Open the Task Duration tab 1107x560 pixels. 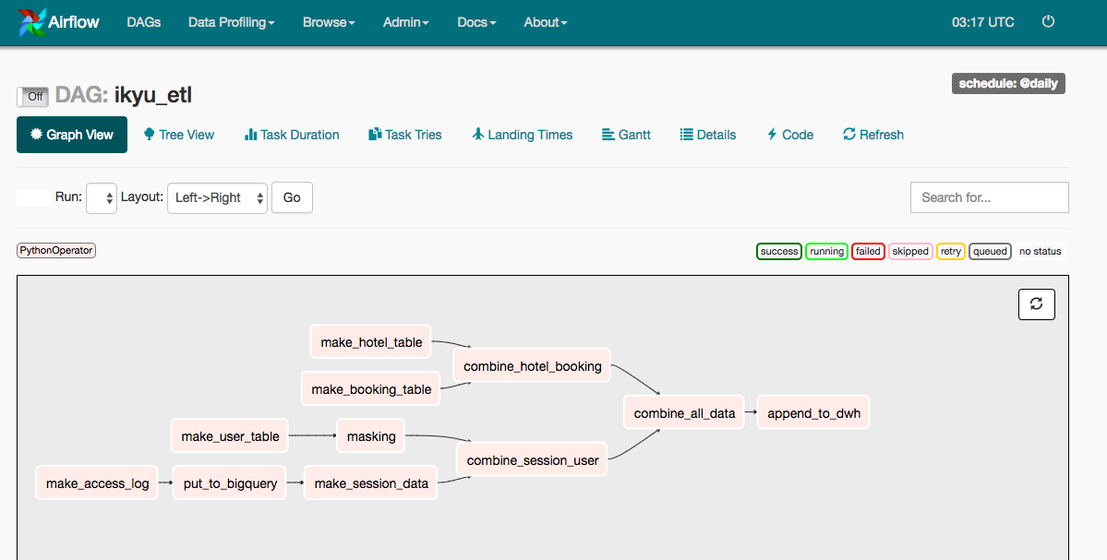tap(292, 135)
